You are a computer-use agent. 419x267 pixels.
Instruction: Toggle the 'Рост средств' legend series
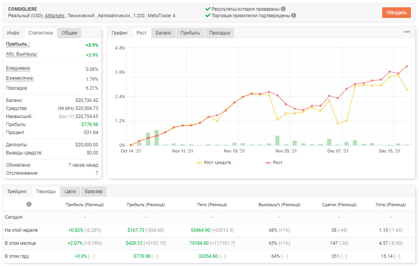[213, 163]
